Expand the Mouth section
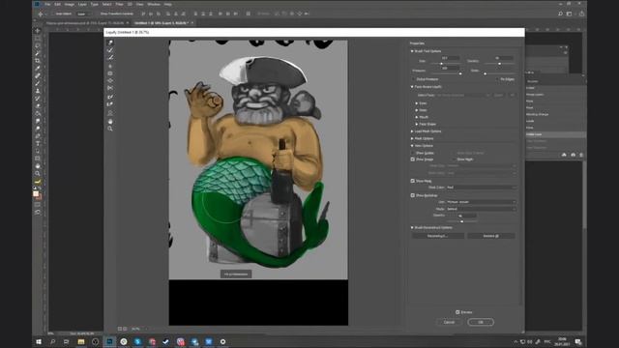Viewport: 619px width, 348px height. tap(417, 117)
